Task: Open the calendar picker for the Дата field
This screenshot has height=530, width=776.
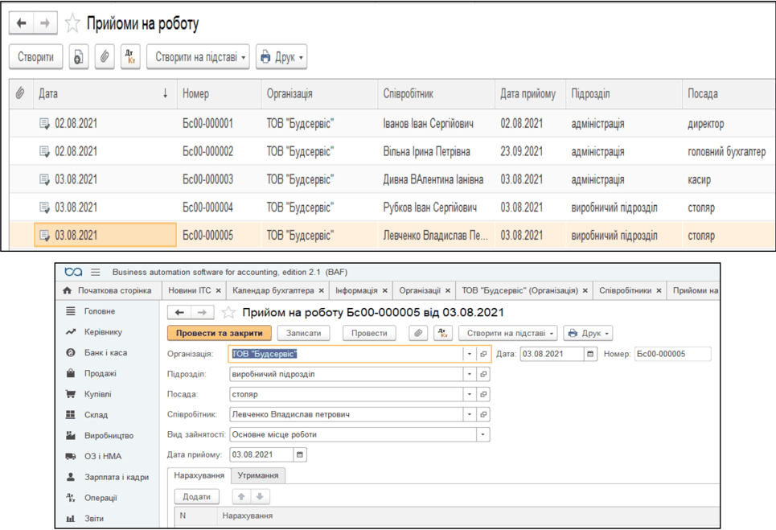Action: [x=590, y=354]
